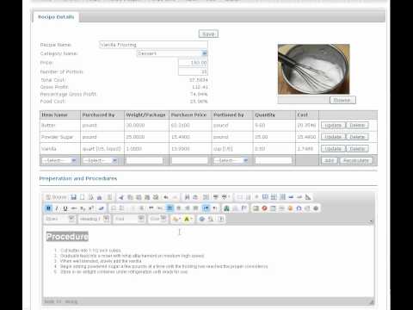
Task: Click the Insert Flash icon
Action: pyautogui.click(x=264, y=208)
